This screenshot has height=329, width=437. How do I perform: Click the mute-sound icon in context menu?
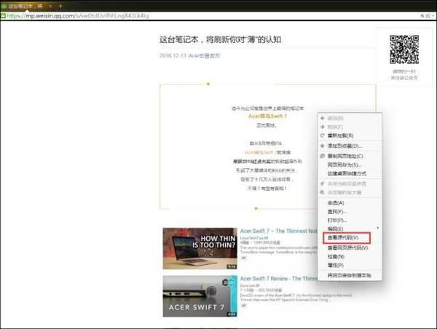[323, 184]
